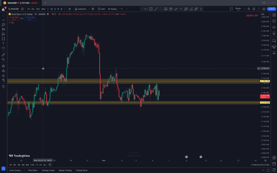Screen dimensions: 277x173
Task: Click the blue BUY price button
Action: pyautogui.click(x=30, y=18)
